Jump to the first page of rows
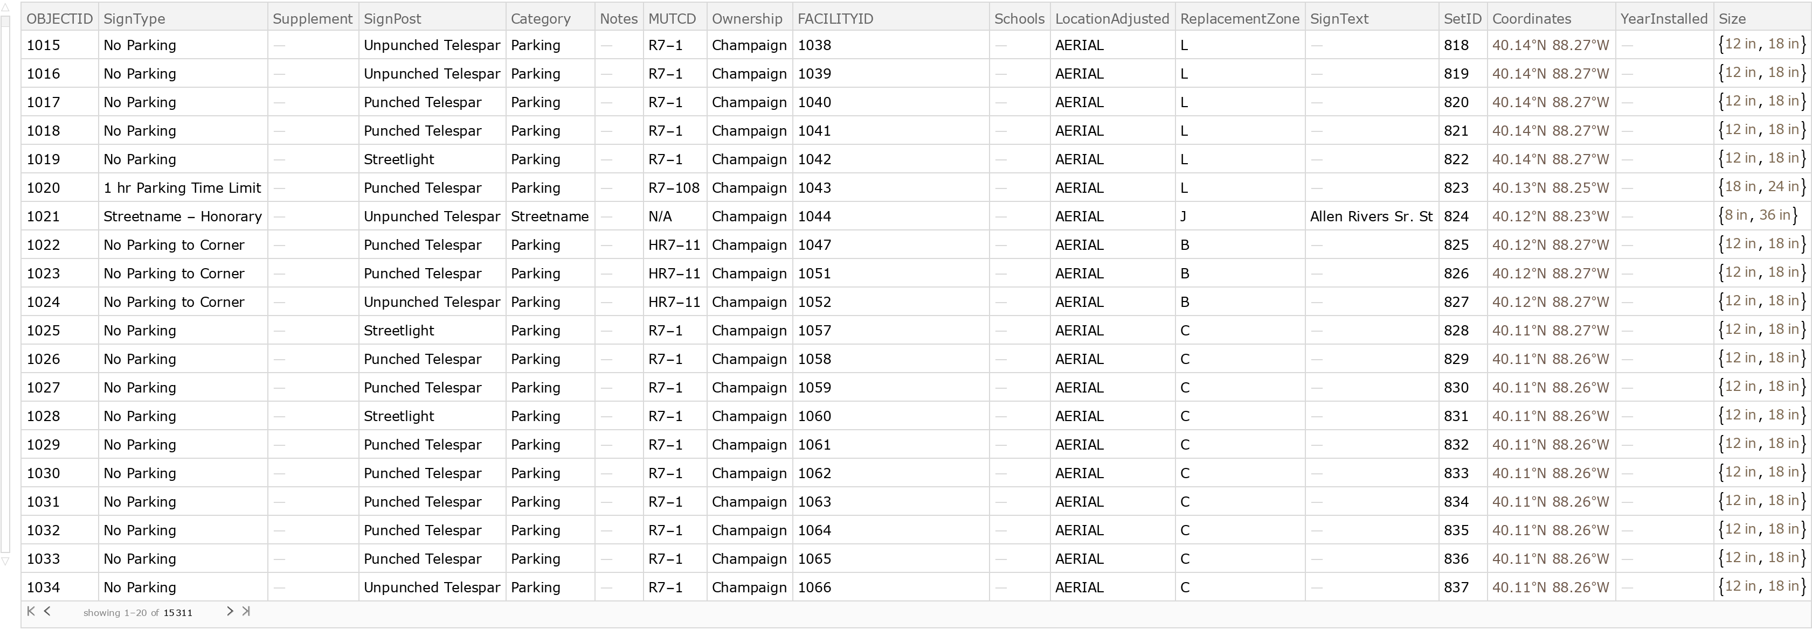 point(31,612)
